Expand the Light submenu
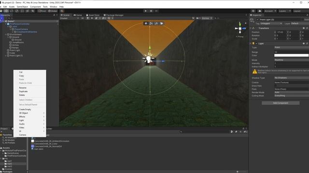The image size is (309, 173). tap(30, 120)
